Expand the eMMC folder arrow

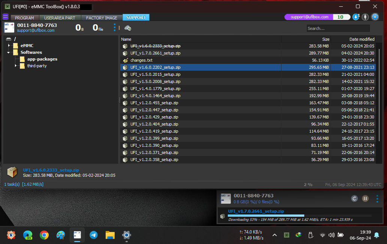[x=9, y=46]
